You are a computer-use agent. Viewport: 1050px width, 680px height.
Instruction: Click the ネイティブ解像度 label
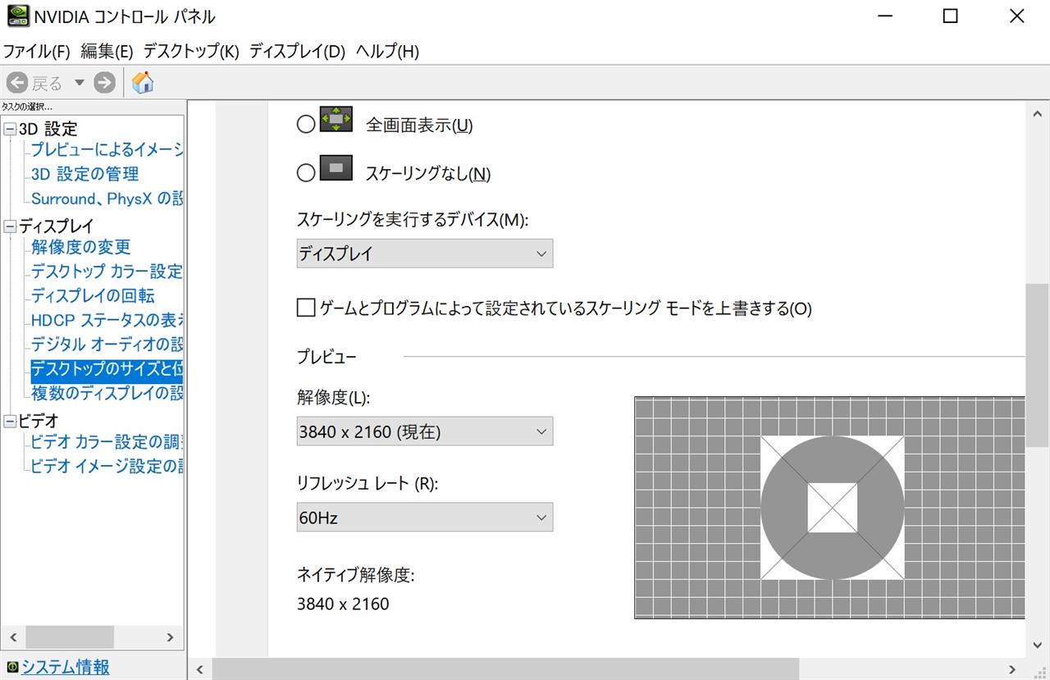[356, 575]
